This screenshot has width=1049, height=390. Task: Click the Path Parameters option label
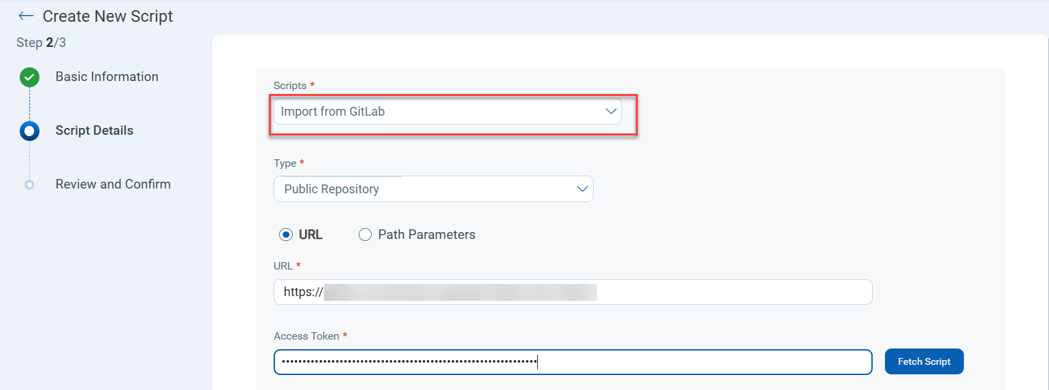pos(426,235)
